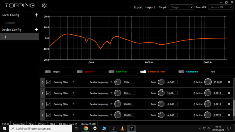Viewport: 235px width, 132px height.
Task: Click the Import button
Action: click(x=150, y=7)
